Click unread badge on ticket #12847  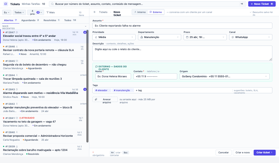tap(85, 32)
